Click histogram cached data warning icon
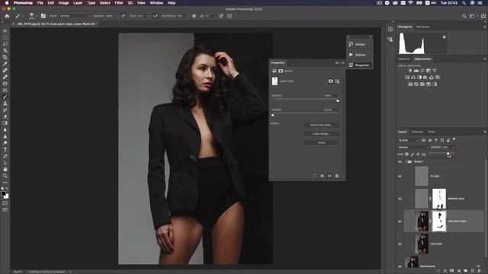The height and width of the screenshot is (274, 488). pos(444,37)
